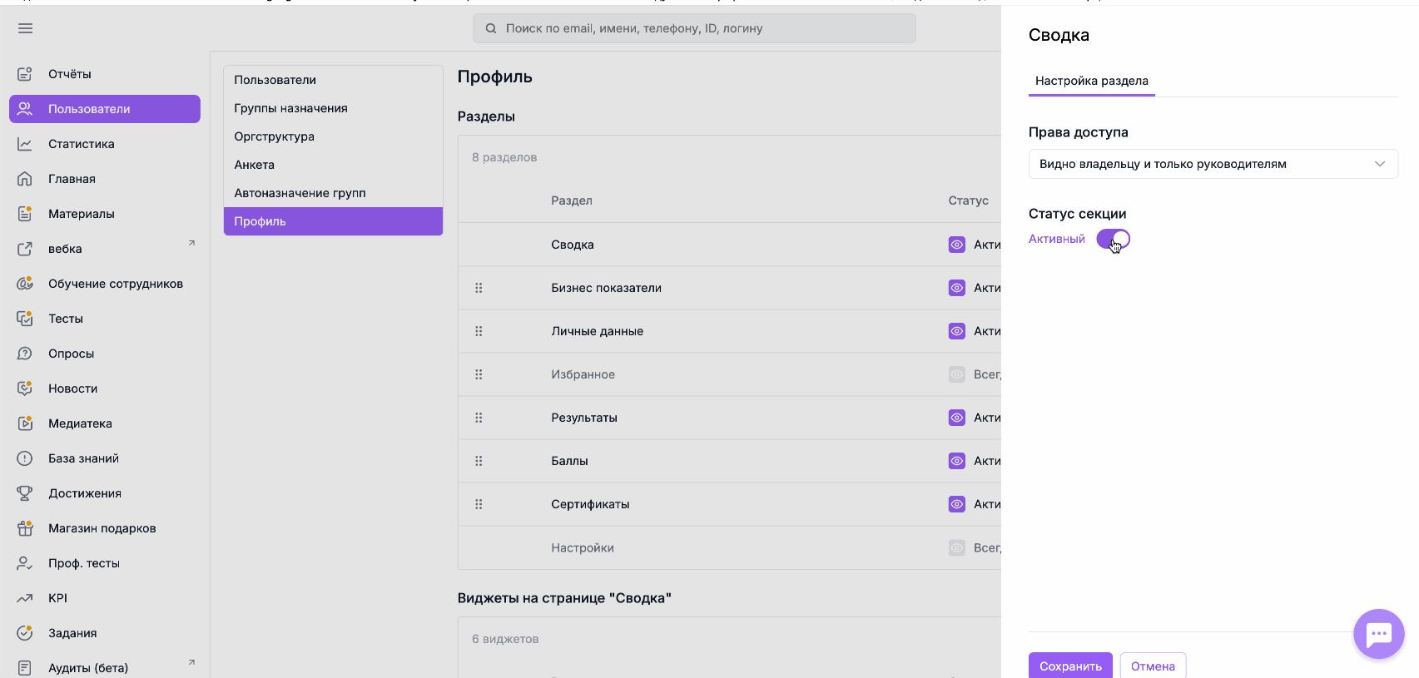1419x678 pixels.
Task: Open Оргструктура submenu item
Action: point(333,136)
